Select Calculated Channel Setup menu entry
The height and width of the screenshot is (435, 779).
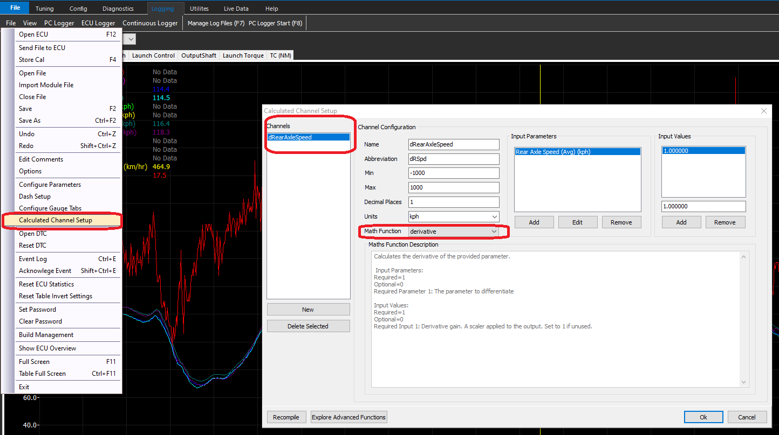pos(56,220)
